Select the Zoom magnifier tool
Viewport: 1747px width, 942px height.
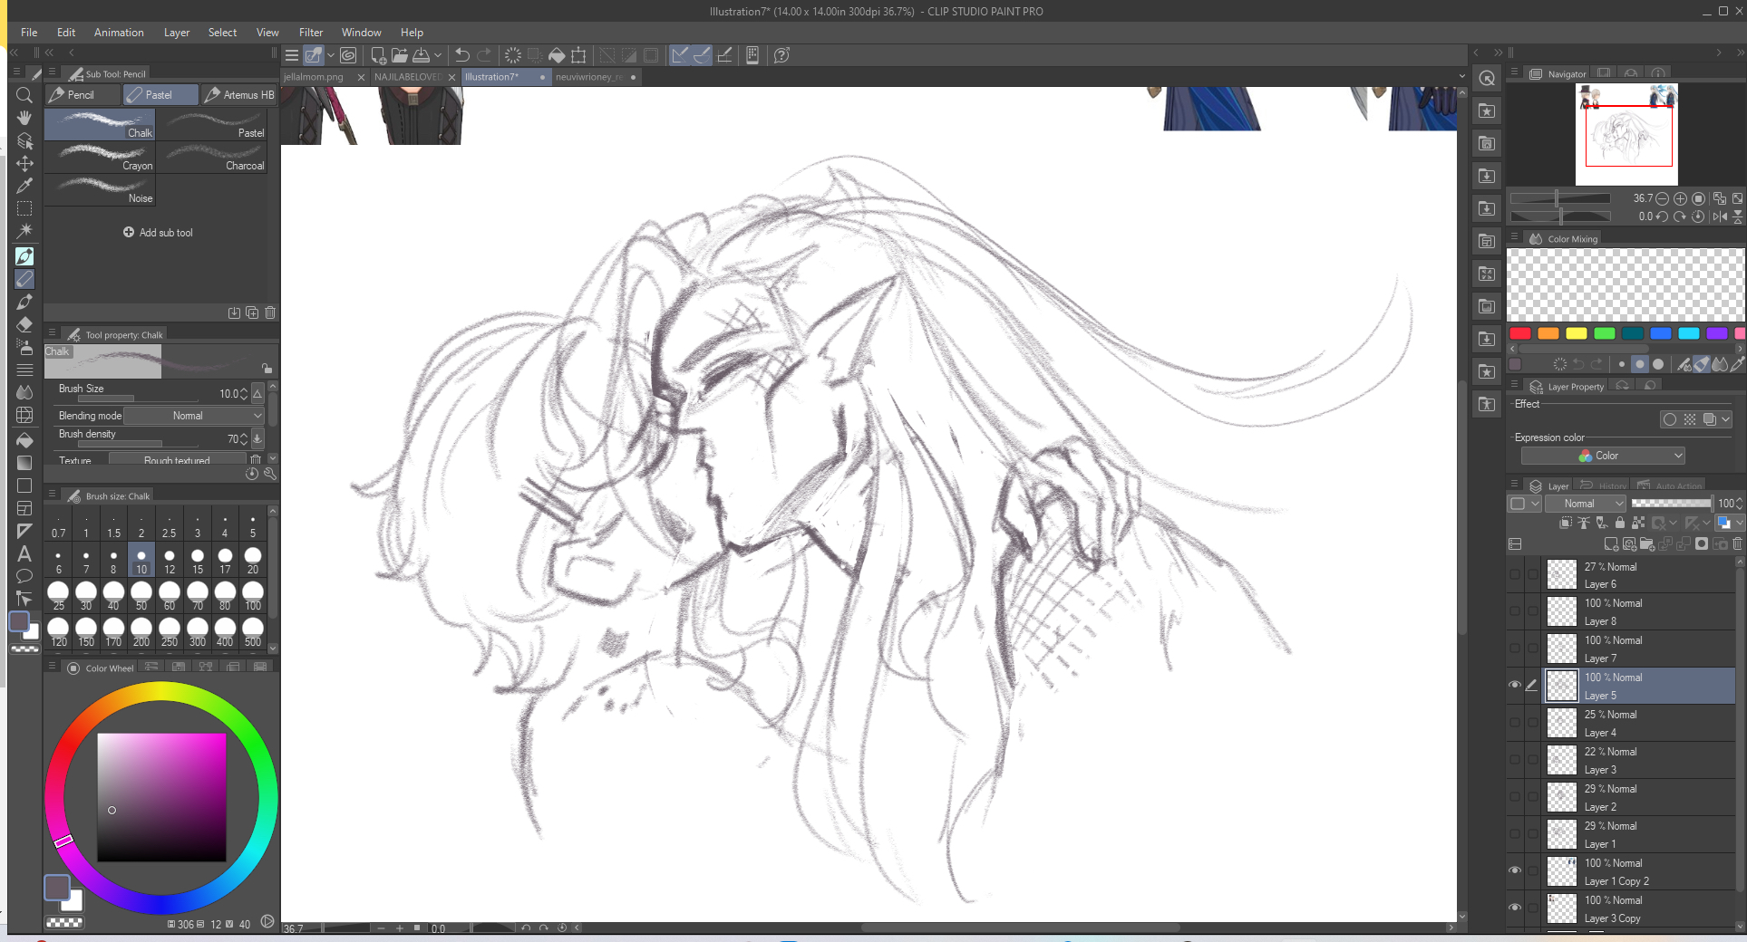coord(24,95)
